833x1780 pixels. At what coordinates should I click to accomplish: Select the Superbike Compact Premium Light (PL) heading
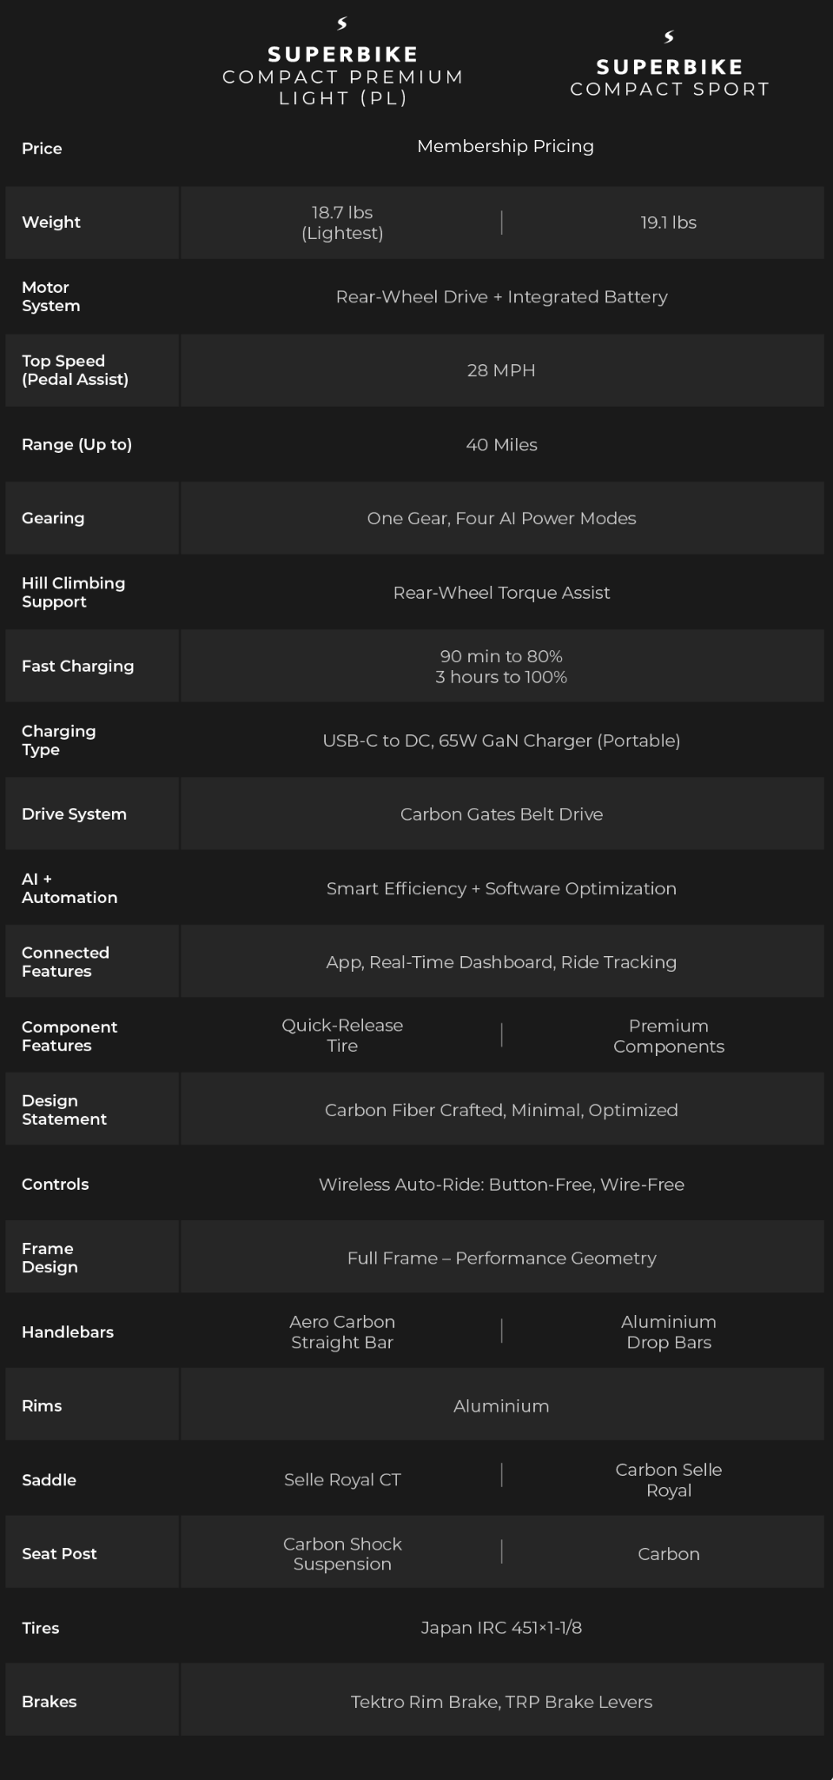[342, 76]
